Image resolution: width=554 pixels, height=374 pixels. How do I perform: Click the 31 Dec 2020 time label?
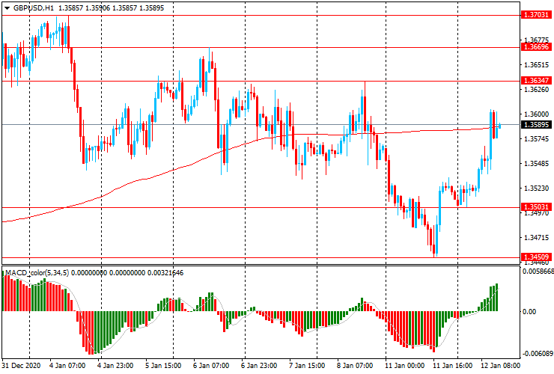(20, 366)
